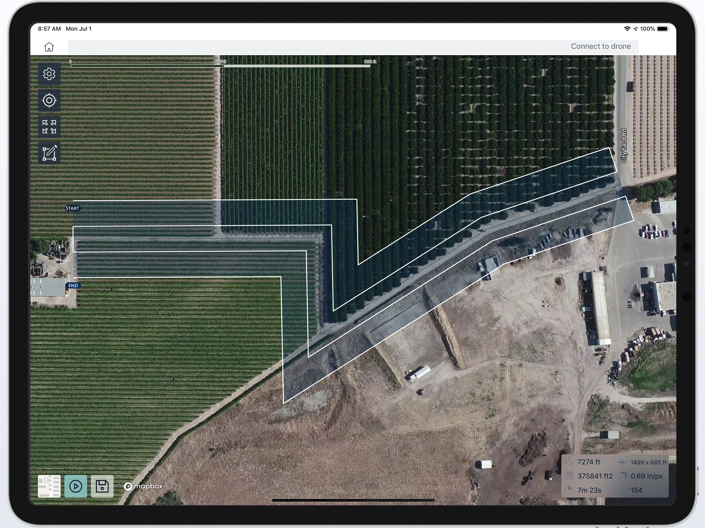Tap the photo count shutter icon
Screen dimensions: 705x528
coord(622,490)
